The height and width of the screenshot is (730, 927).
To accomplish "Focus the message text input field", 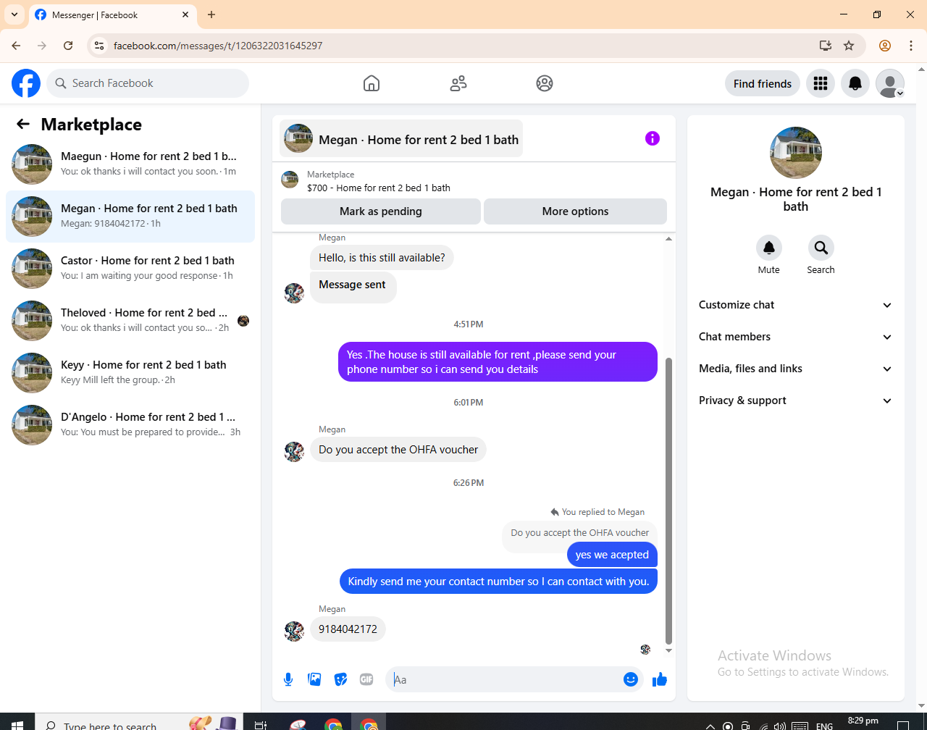I will coord(506,679).
